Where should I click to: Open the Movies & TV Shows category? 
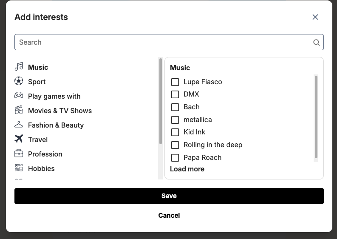pyautogui.click(x=60, y=111)
